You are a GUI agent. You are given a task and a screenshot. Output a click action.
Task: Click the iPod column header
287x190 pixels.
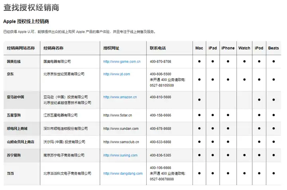pyautogui.click(x=259, y=48)
